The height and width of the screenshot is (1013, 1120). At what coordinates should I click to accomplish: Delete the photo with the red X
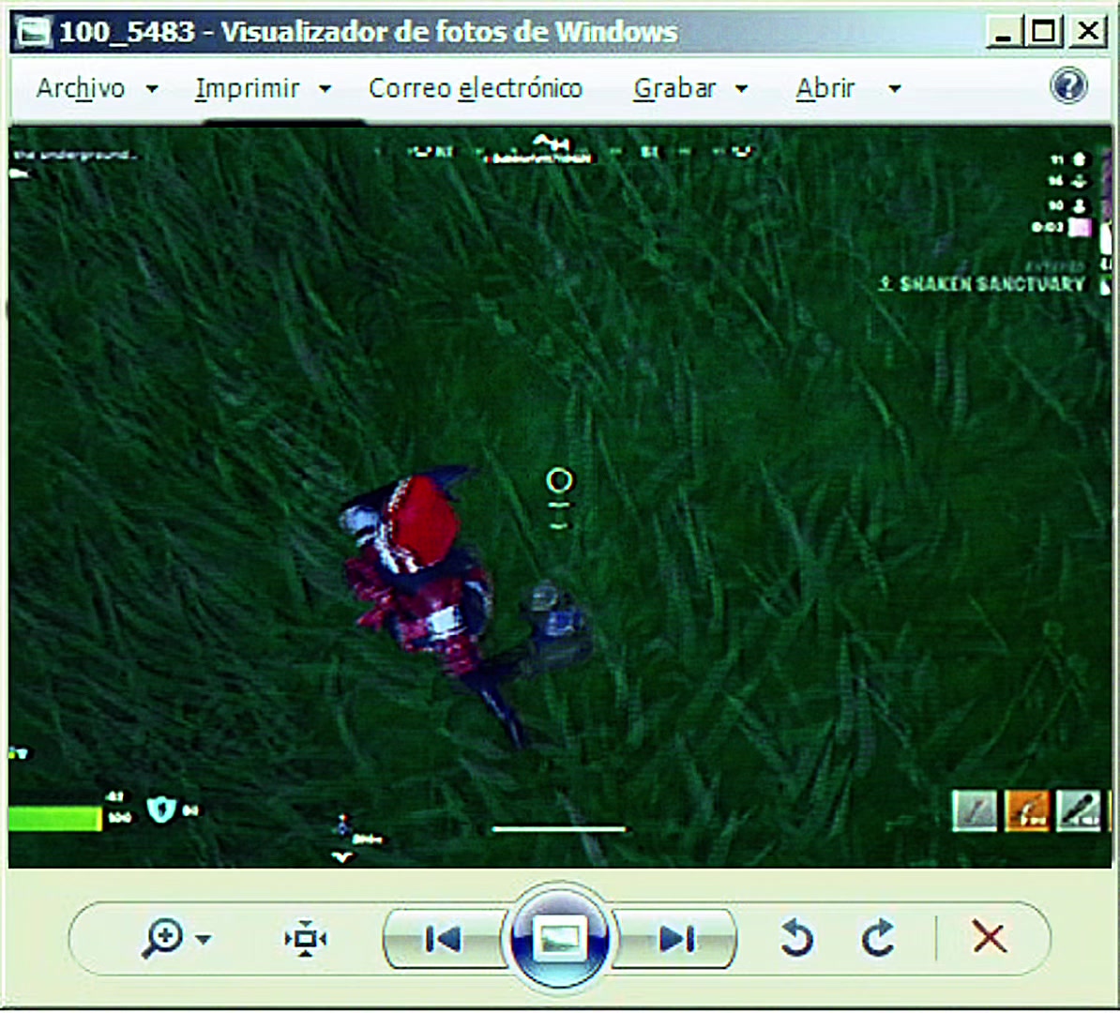pos(990,937)
